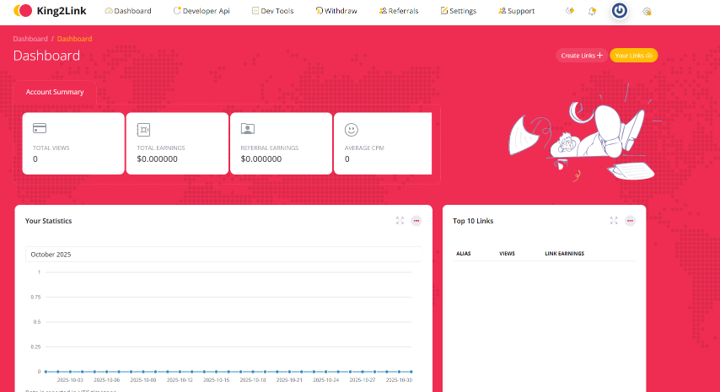Image resolution: width=720 pixels, height=392 pixels.
Task: Open Your Statistics three-dot options menu
Action: click(416, 221)
